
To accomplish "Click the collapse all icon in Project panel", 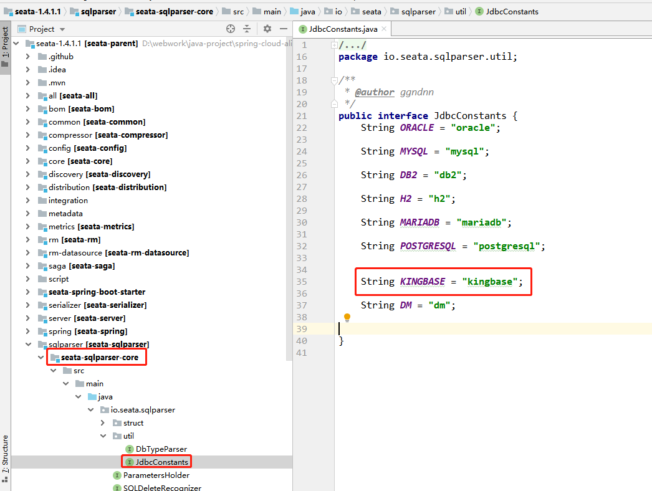I will pyautogui.click(x=247, y=29).
